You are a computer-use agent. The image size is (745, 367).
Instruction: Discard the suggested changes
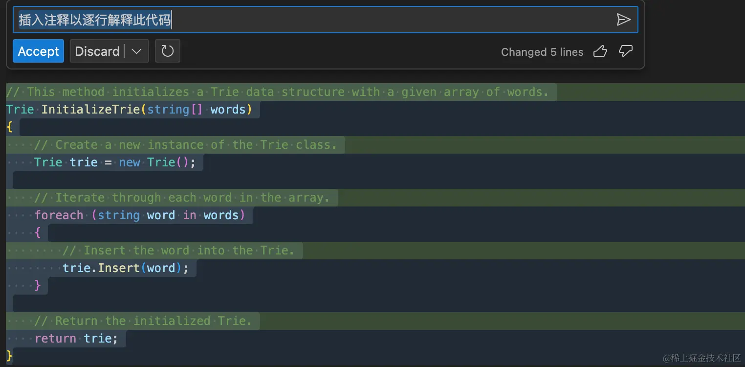97,51
